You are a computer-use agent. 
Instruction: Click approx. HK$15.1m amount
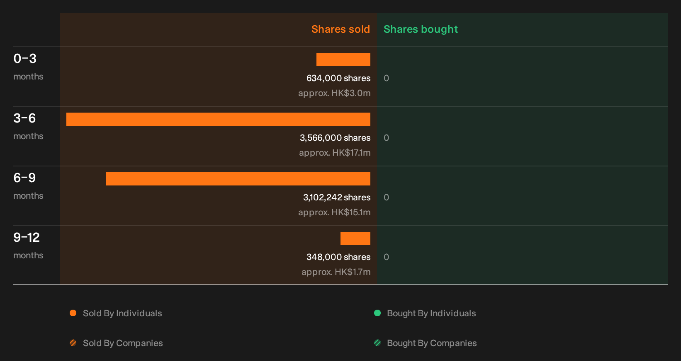(334, 212)
